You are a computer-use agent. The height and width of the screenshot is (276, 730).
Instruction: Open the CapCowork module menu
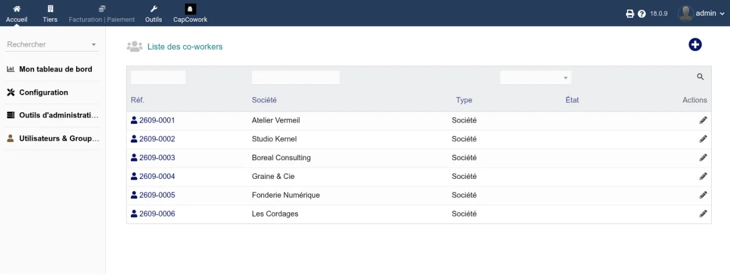[x=190, y=13]
